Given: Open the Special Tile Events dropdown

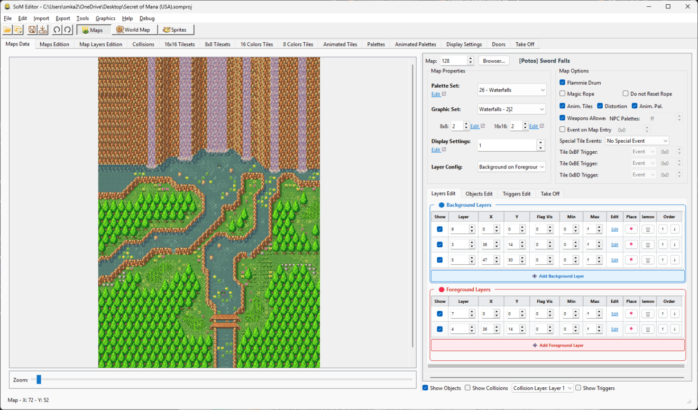Looking at the screenshot, I should [637, 141].
